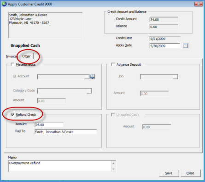Click the "Pay To" label
Image resolution: width=205 pixels, height=182 pixels.
click(x=20, y=131)
